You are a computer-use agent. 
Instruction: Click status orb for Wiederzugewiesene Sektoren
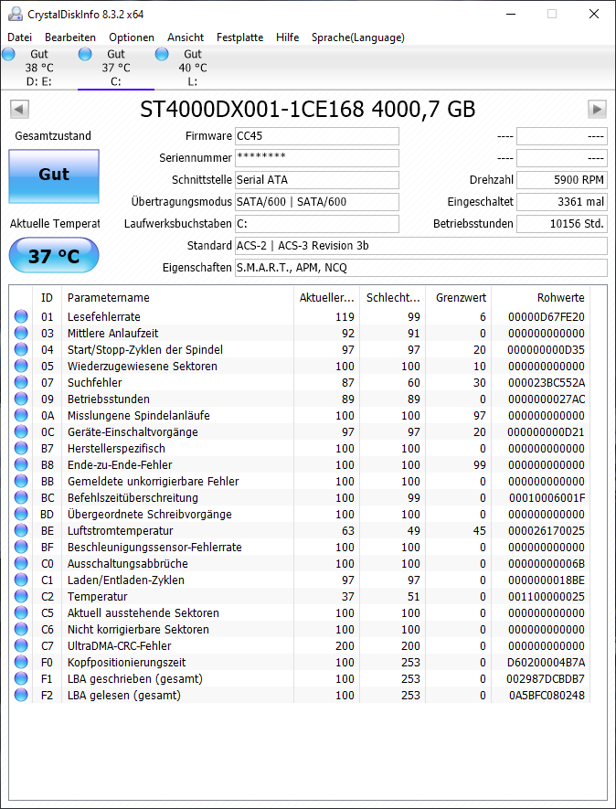[x=21, y=367]
